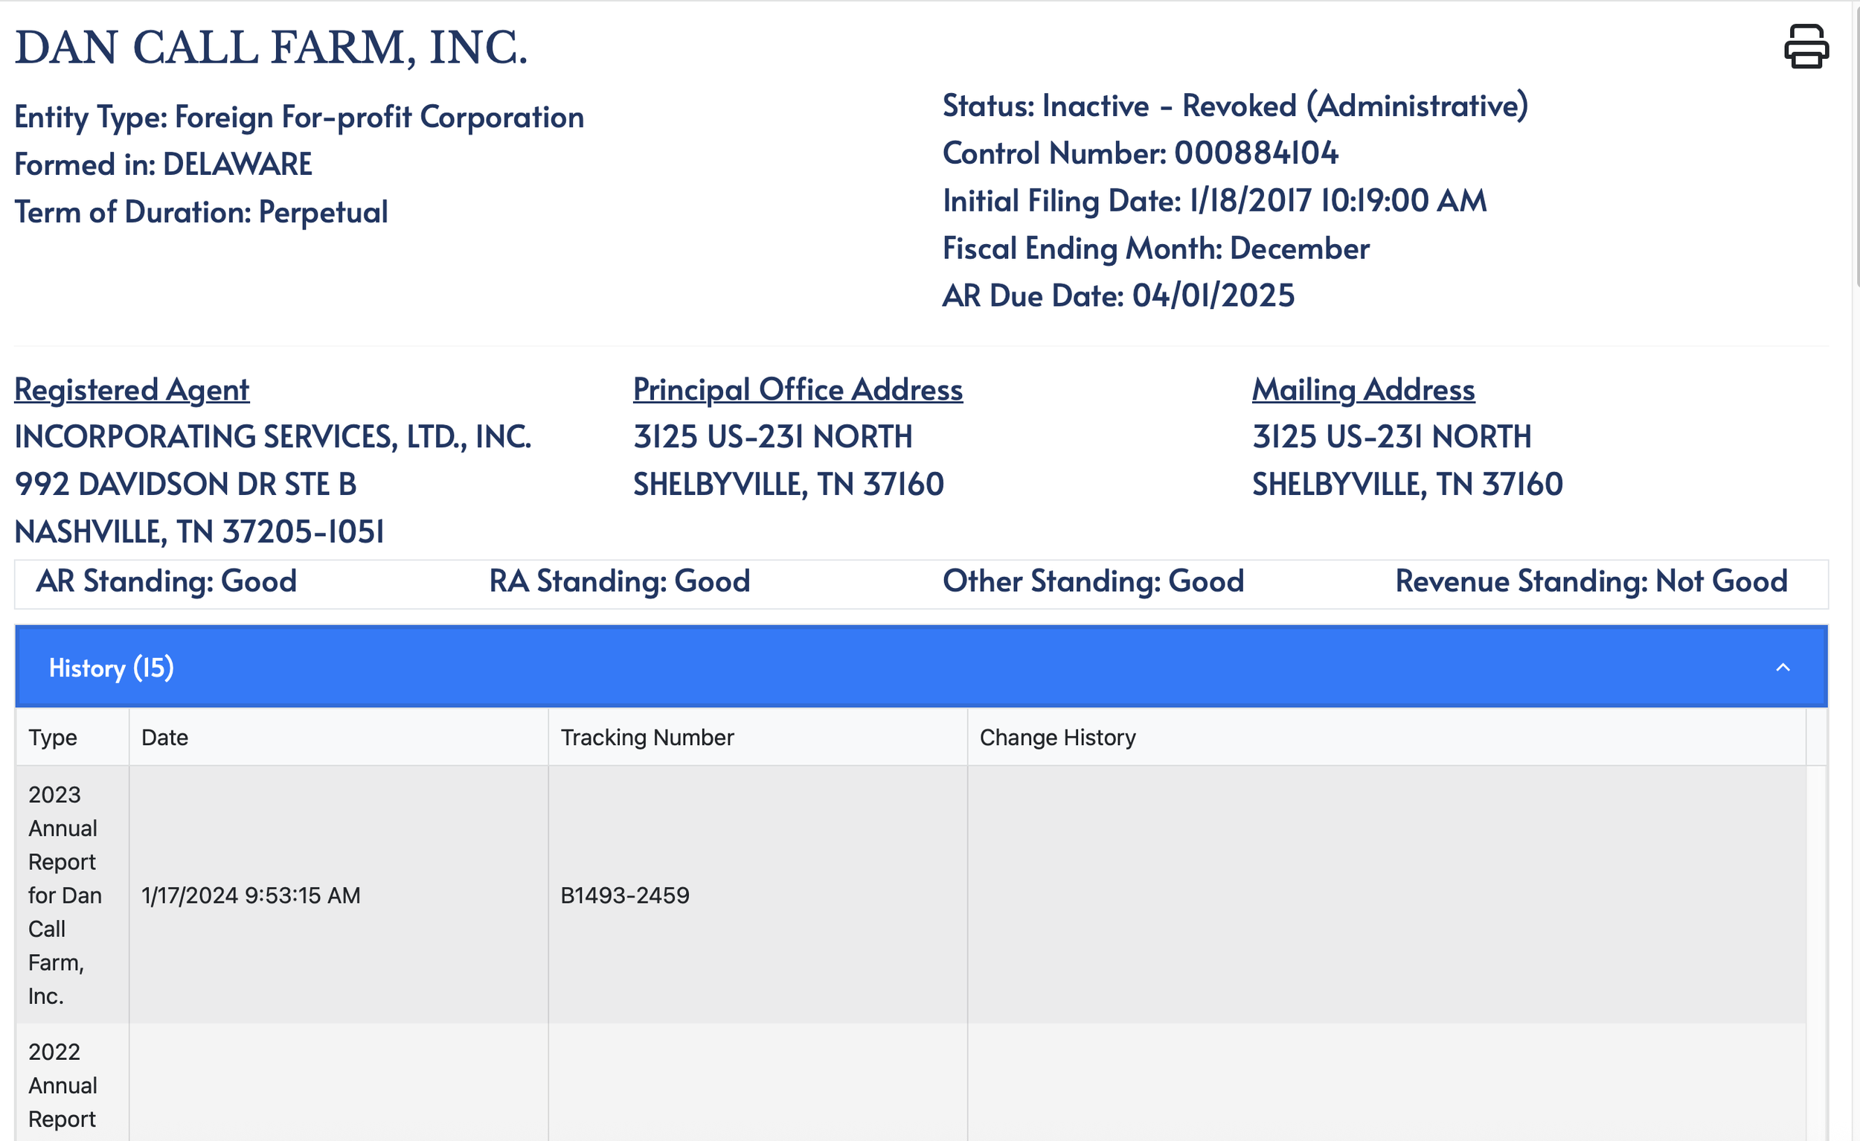Click tracking number B1493-2459
The width and height of the screenshot is (1860, 1141).
624,895
